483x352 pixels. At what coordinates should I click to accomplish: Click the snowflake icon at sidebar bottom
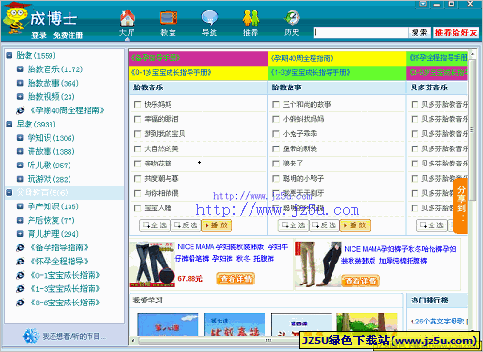point(31,336)
